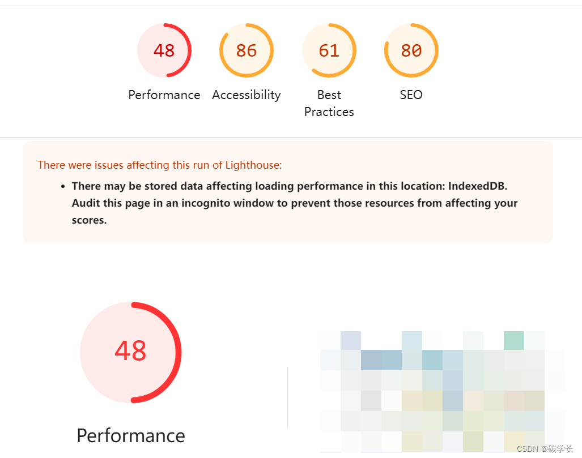Click the large 48 Performance score circle
582x458 pixels.
pos(131,352)
